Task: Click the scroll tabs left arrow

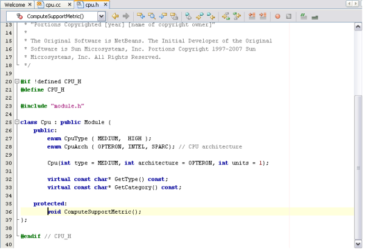Action: [349, 4]
